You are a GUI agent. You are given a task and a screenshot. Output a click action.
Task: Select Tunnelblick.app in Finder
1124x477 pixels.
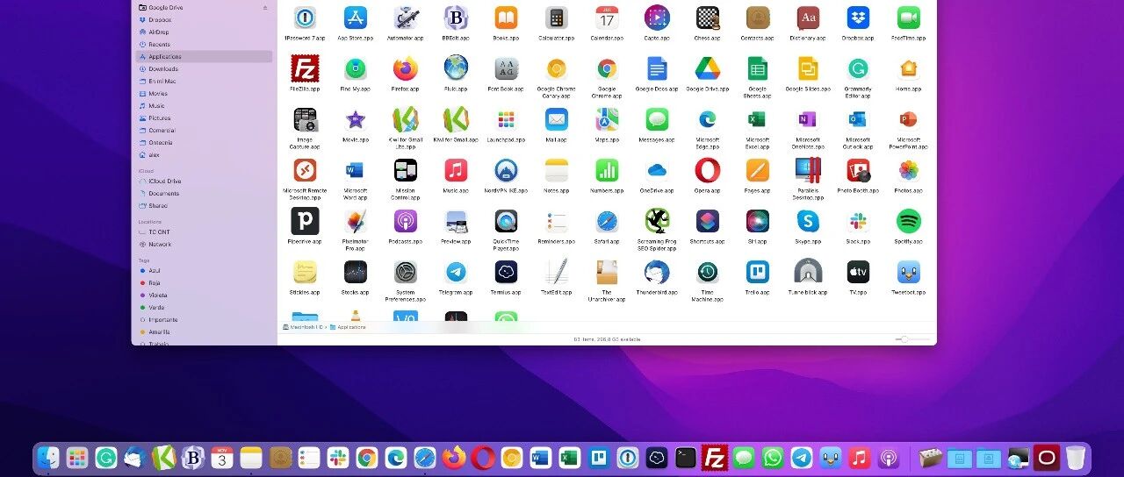click(808, 272)
